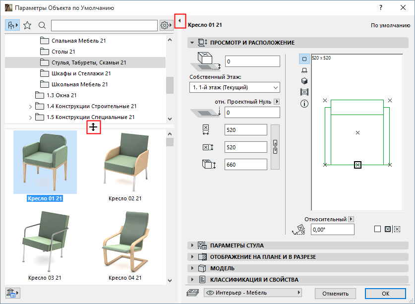Toggle the solid boxed-X mirror option
Viewport: 415px width, 304px height.
tap(388, 229)
